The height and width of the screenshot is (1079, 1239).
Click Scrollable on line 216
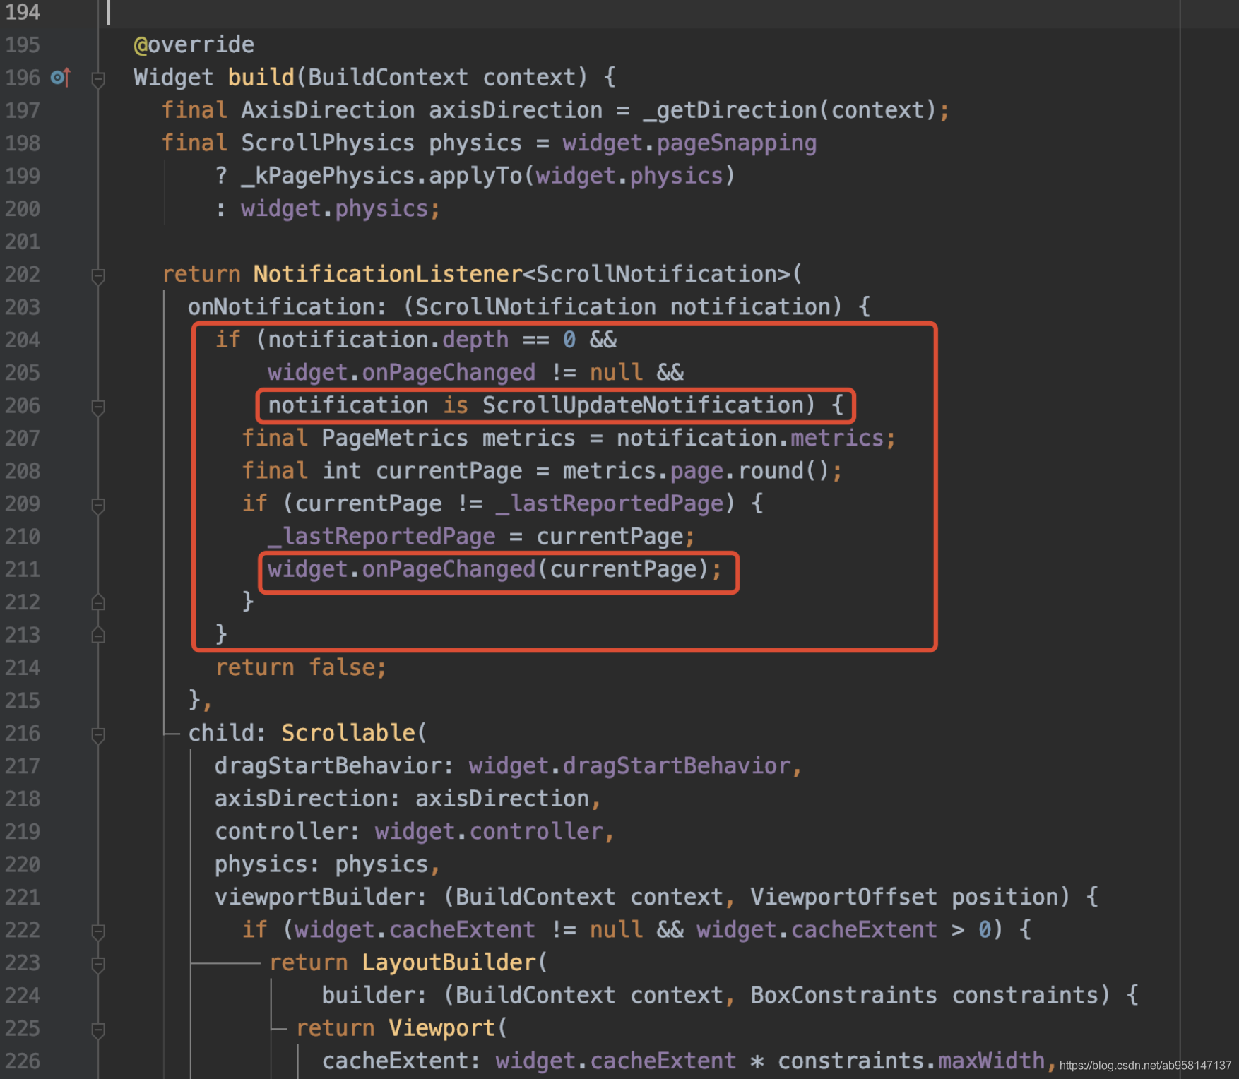point(348,733)
